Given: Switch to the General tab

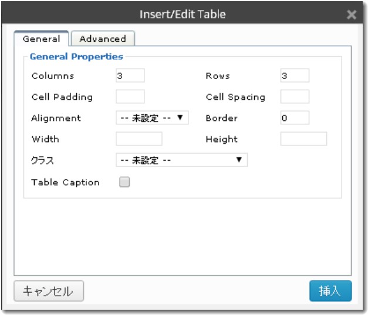Looking at the screenshot, I should 41,39.
